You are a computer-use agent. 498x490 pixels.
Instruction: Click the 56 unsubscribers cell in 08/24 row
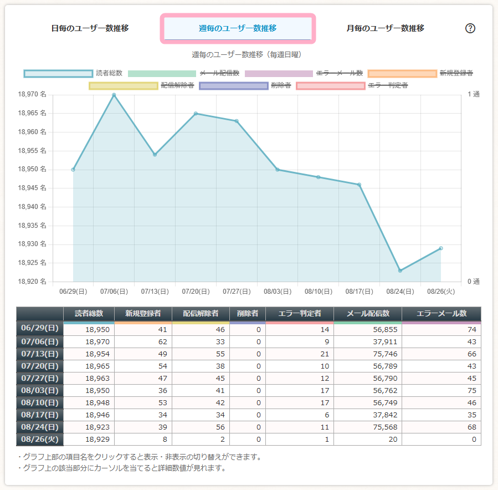(x=201, y=427)
